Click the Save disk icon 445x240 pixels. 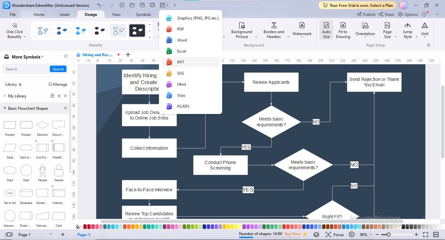[142, 5]
